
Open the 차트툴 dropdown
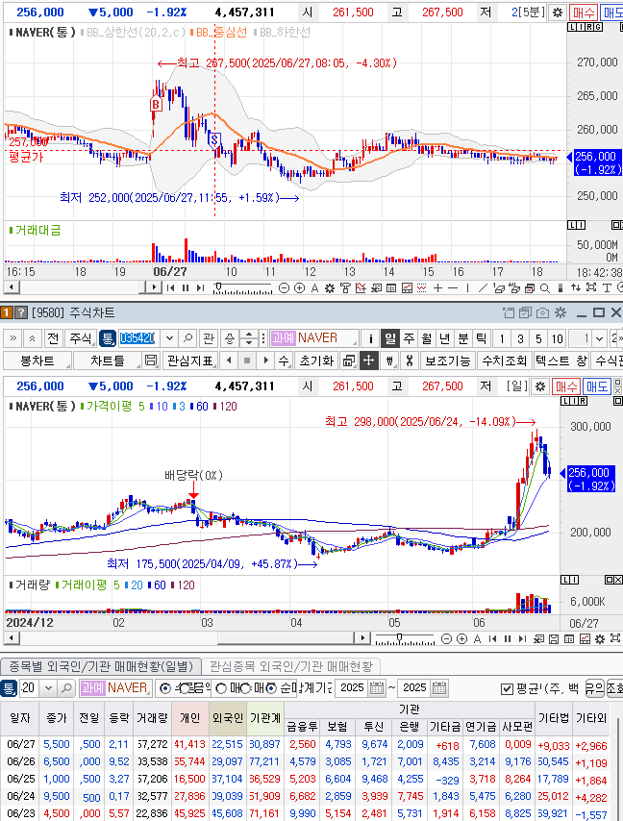(108, 361)
